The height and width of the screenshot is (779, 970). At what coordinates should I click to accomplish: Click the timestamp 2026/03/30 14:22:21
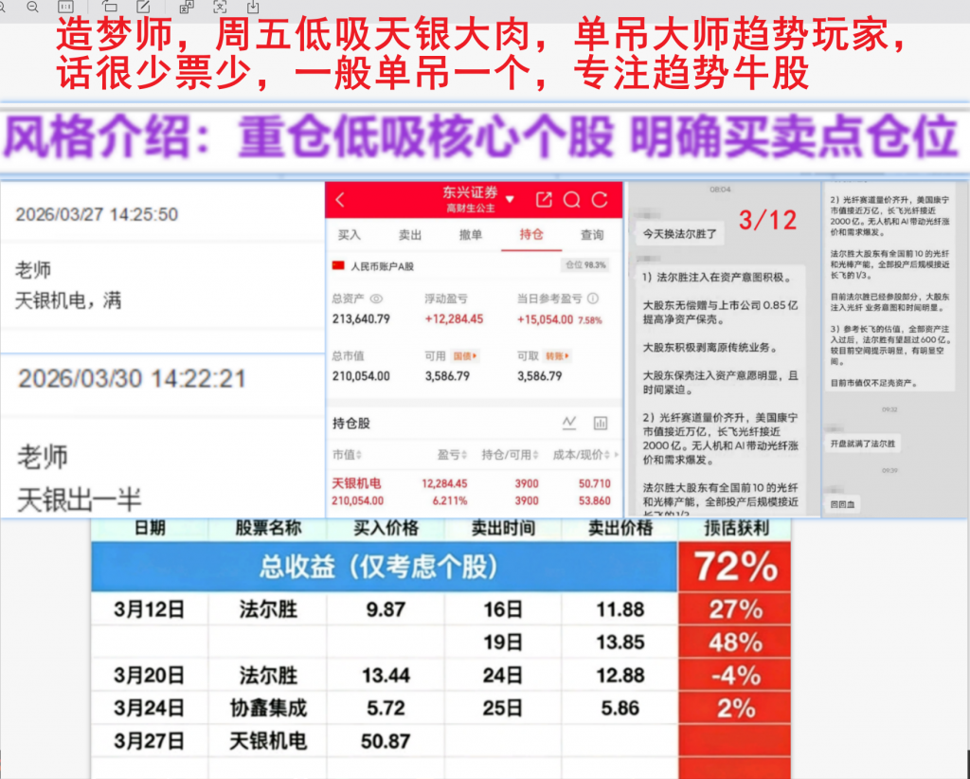132,379
